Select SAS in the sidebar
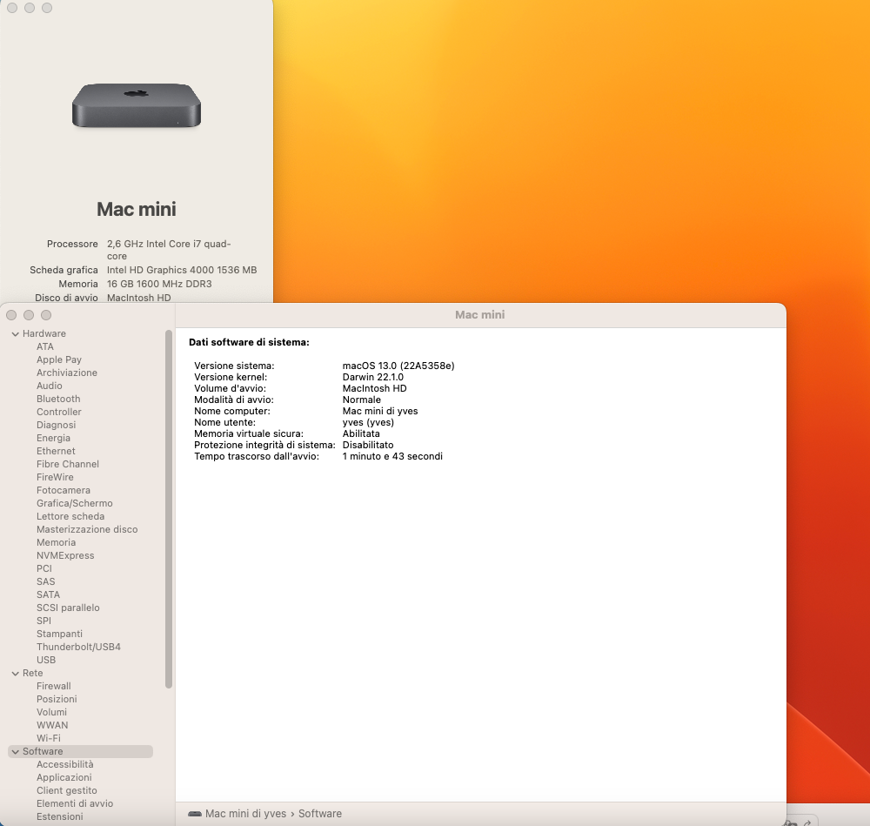 [x=45, y=581]
